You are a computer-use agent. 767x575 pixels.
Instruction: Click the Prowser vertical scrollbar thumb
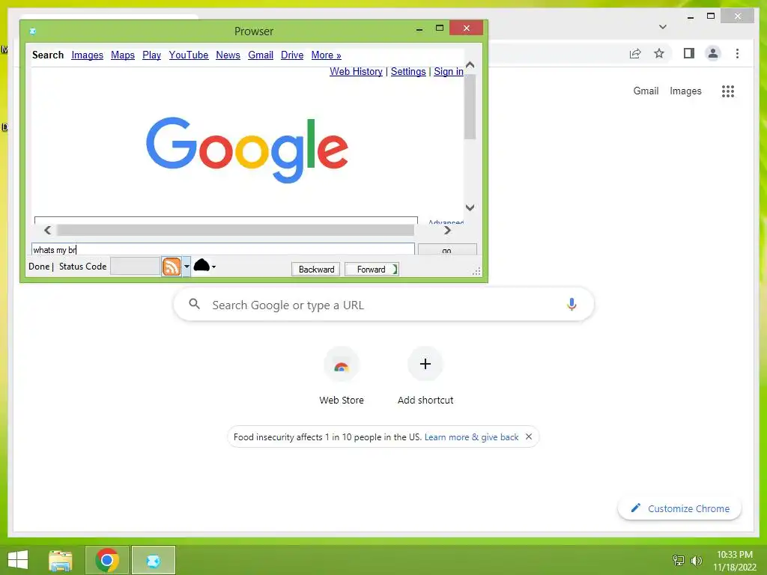470,106
